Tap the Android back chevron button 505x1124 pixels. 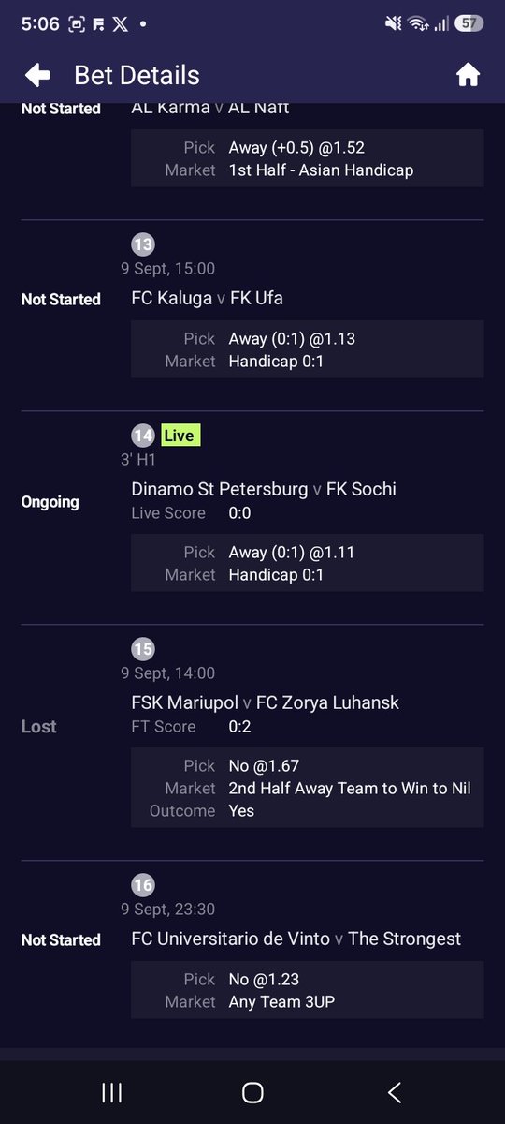(394, 1092)
